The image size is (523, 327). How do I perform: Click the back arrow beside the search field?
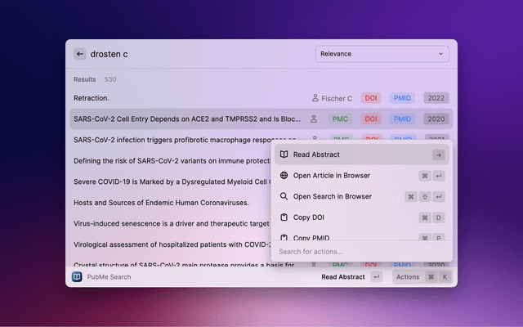click(x=79, y=54)
